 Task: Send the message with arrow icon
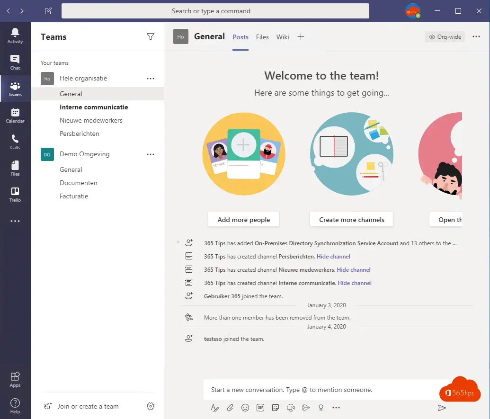click(442, 408)
